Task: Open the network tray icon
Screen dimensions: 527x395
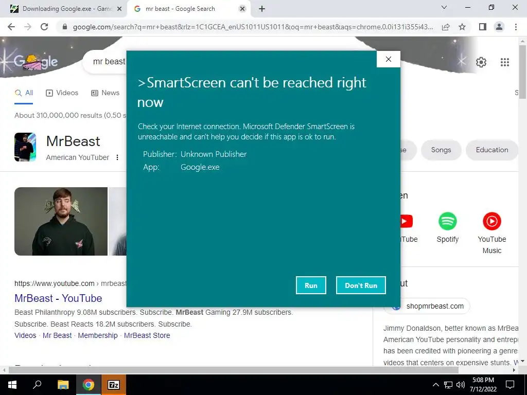Action: (x=448, y=385)
